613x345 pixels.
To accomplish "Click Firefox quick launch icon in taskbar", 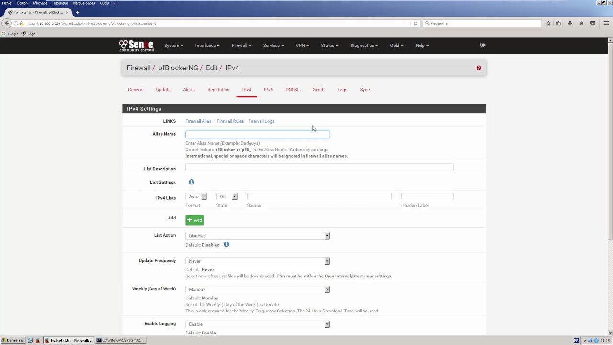I will (x=37, y=340).
